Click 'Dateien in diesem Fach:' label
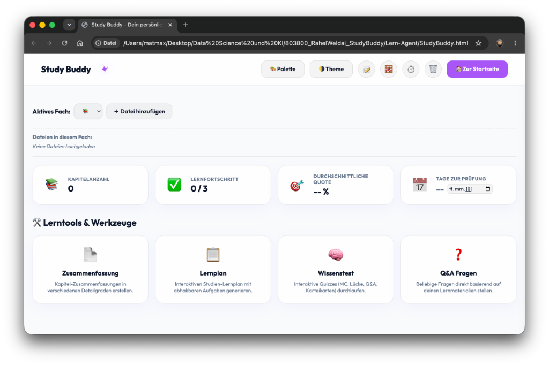 [62, 137]
